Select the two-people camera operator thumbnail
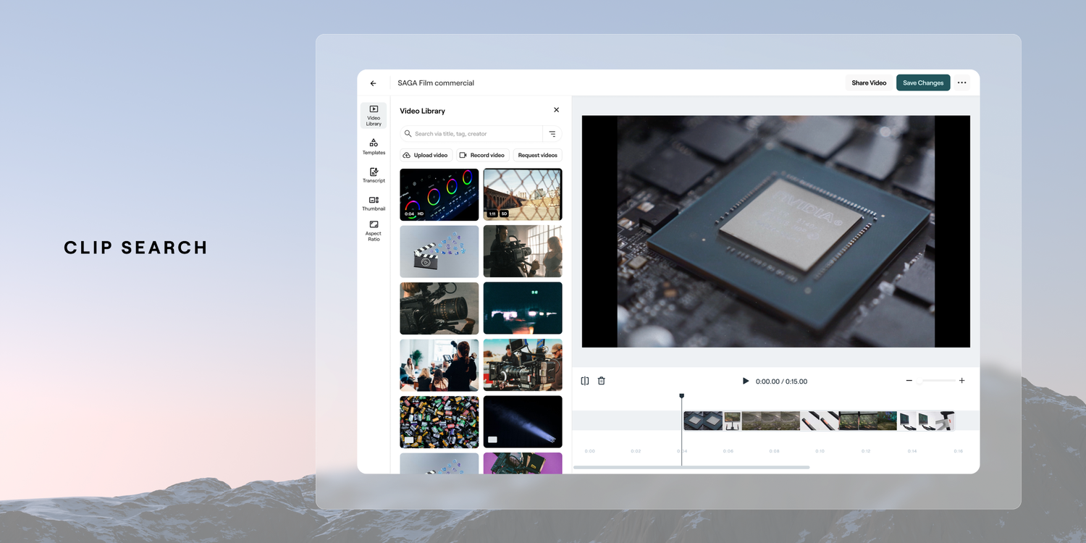1086x543 pixels. pyautogui.click(x=523, y=251)
